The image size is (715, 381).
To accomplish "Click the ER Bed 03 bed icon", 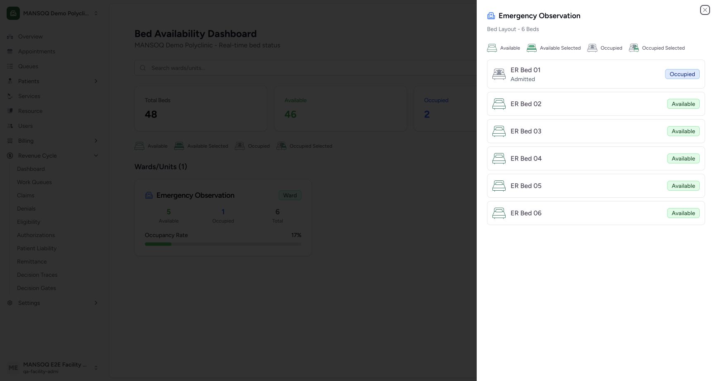I will [499, 131].
